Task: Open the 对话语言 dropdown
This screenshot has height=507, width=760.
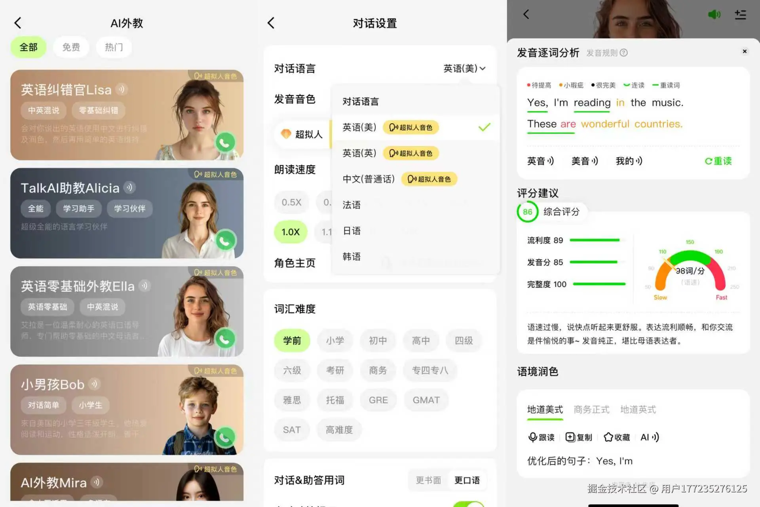Action: 464,68
